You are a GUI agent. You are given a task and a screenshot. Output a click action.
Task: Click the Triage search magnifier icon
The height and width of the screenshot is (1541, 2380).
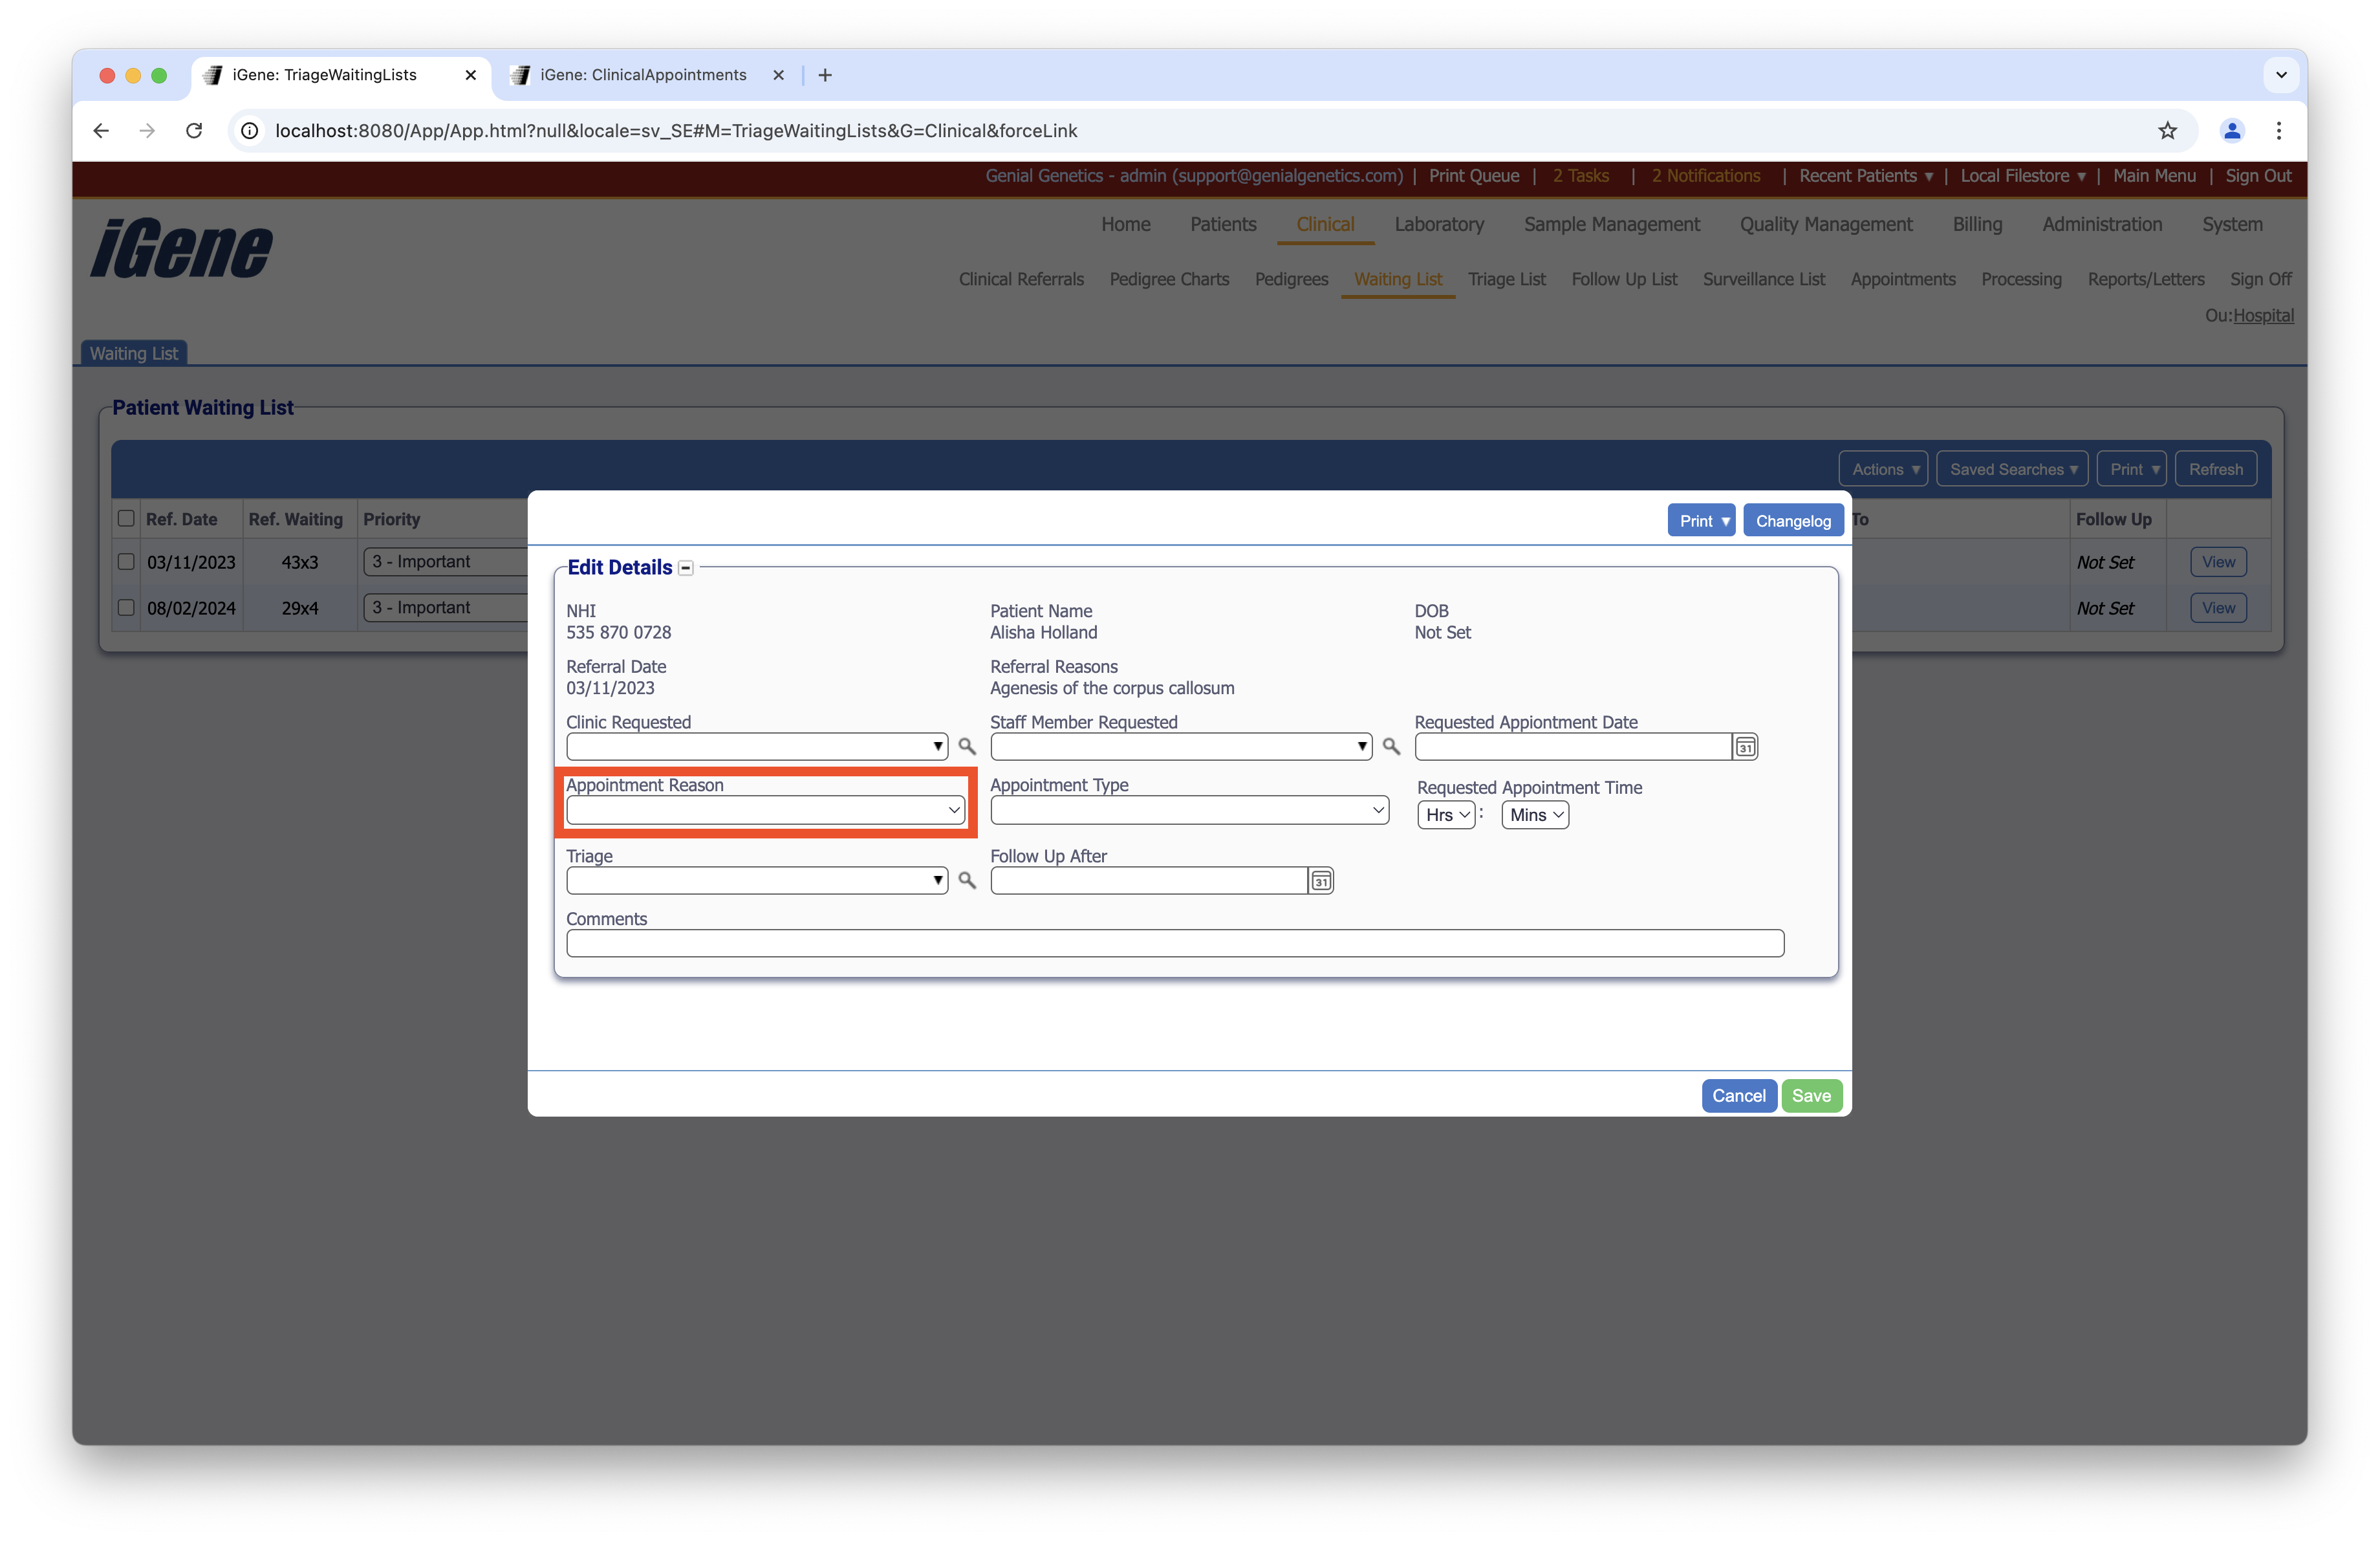click(966, 880)
